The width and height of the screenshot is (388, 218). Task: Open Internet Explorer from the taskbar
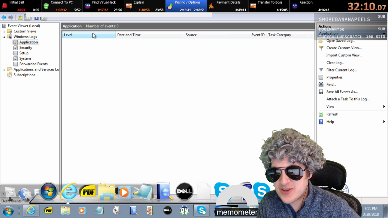(x=31, y=210)
